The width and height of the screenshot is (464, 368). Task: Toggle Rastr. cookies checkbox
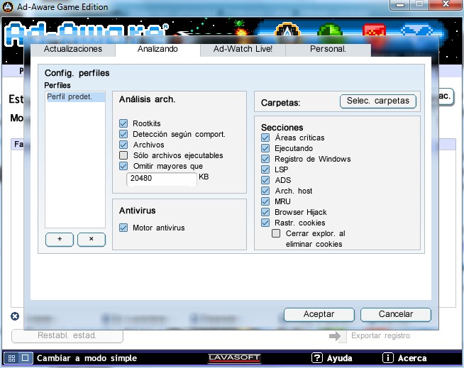[265, 223]
